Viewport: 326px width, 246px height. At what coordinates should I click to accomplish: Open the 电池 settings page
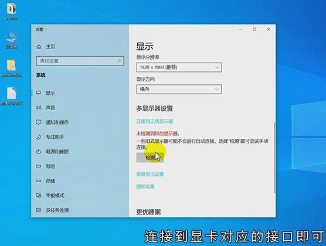click(50, 166)
